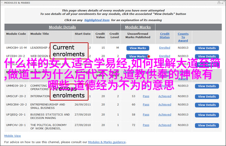Click Achieved link in UMSCUF-20-2 row
226x146 pixels.
[165, 96]
